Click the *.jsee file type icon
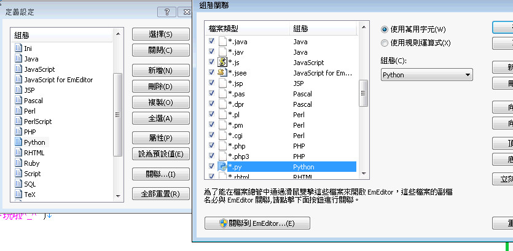The height and width of the screenshot is (251, 513). (222, 73)
